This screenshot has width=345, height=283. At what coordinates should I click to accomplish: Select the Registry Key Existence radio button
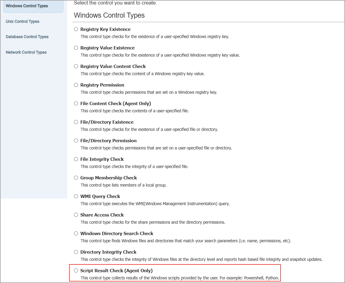point(76,29)
